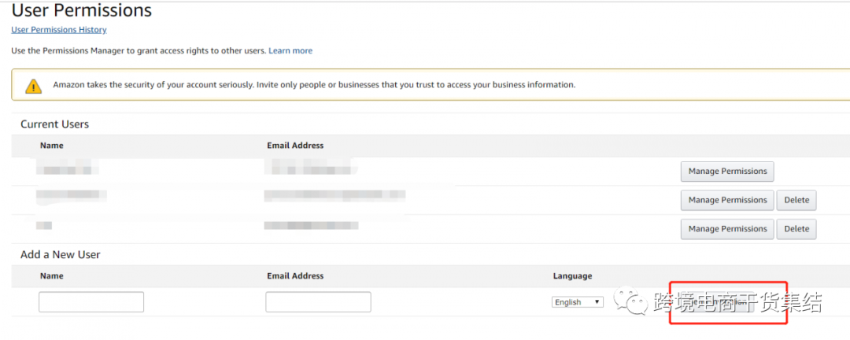Click the Language column label
Viewport: 850px width, 340px height.
(572, 276)
